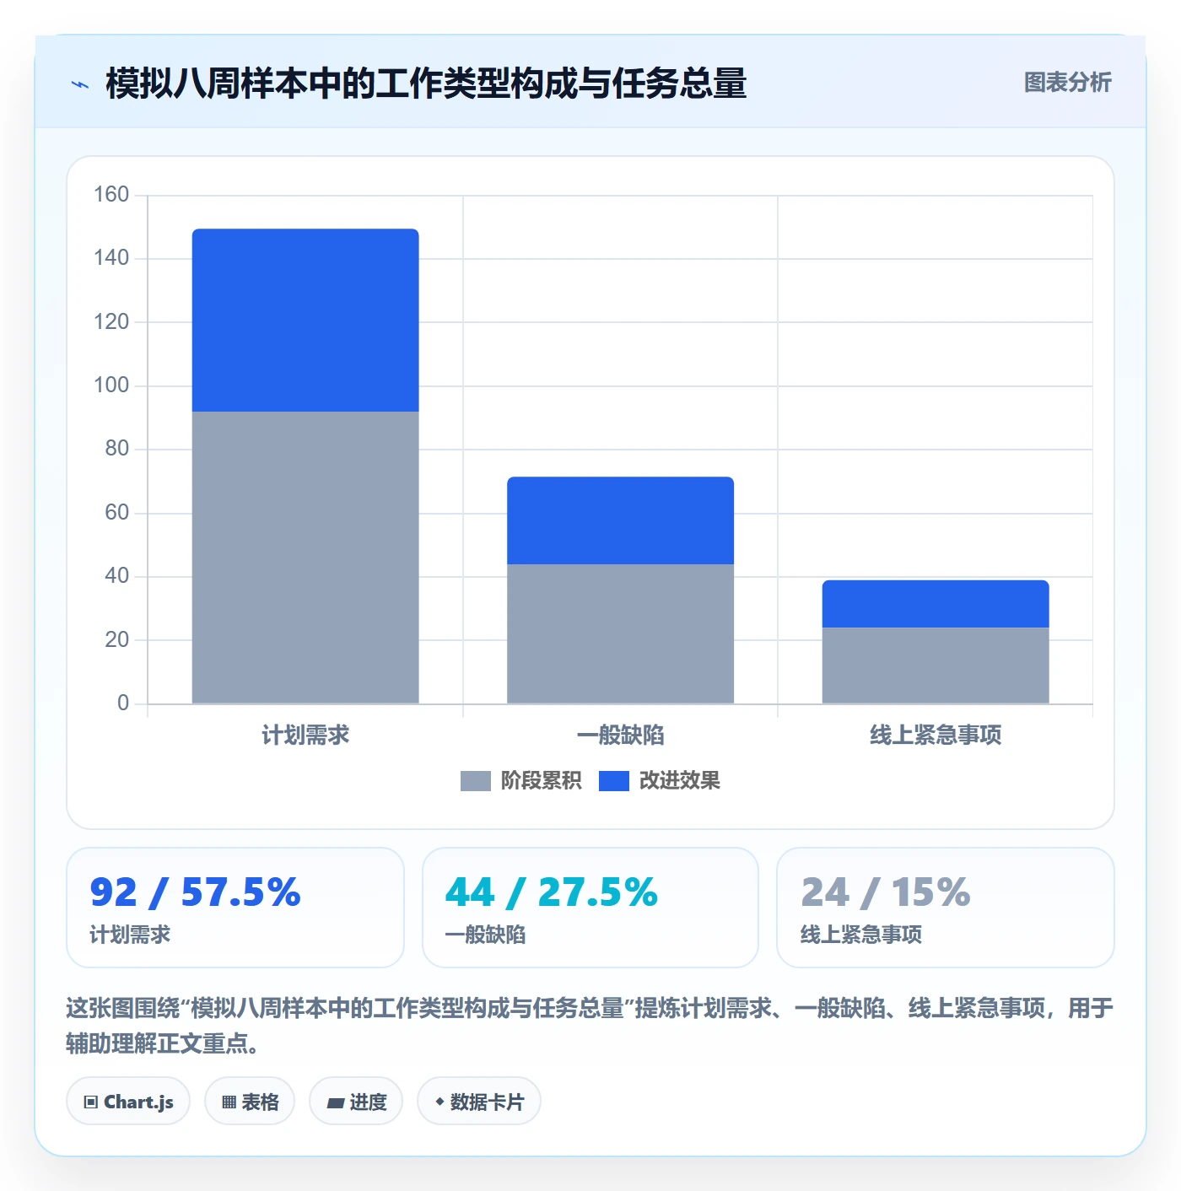The width and height of the screenshot is (1181, 1191).
Task: Click the 图表分析 label in the header
Action: pos(1067,83)
